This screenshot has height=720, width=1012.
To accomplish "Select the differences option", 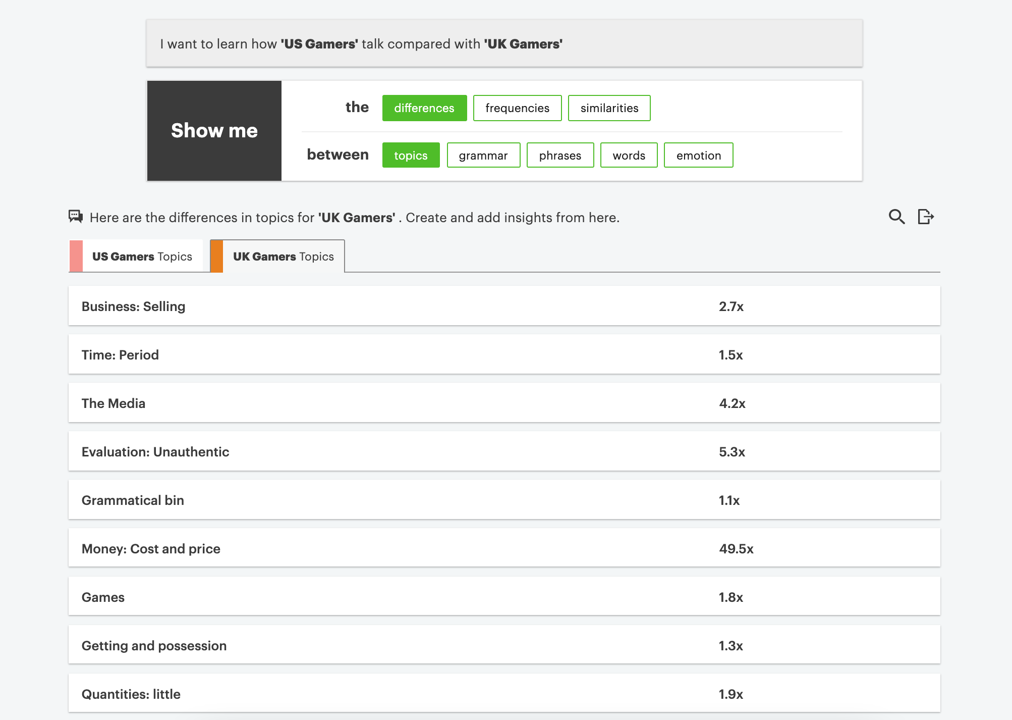I will coord(424,108).
